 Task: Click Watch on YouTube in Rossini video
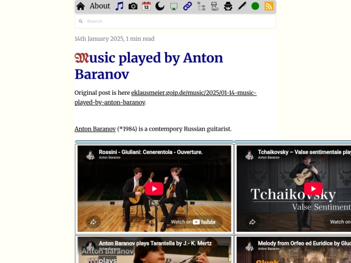(x=193, y=222)
